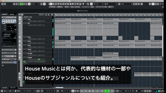Click the Redo arrow icon
Image resolution: width=166 pixels, height=93 pixels.
[5, 4]
